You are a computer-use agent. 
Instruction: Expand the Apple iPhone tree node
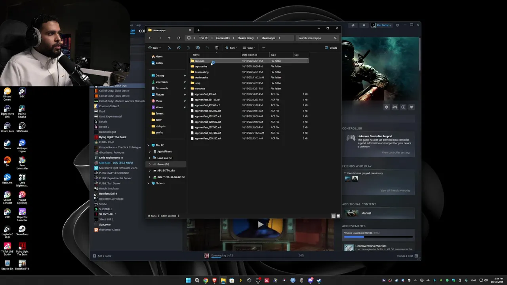click(150, 152)
